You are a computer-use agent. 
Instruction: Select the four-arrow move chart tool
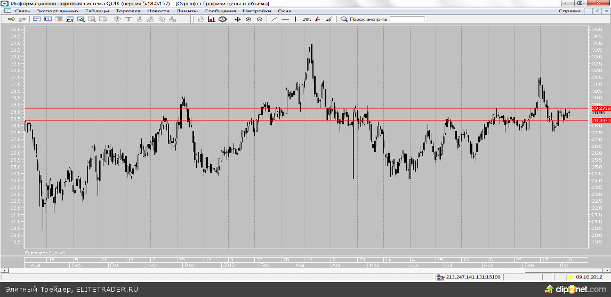238,19
